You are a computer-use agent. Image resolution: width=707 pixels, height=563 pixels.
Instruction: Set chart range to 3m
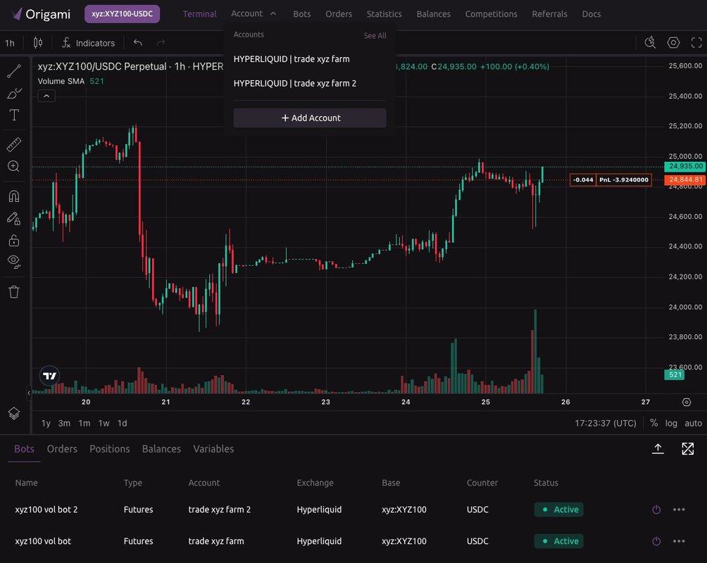click(x=64, y=423)
